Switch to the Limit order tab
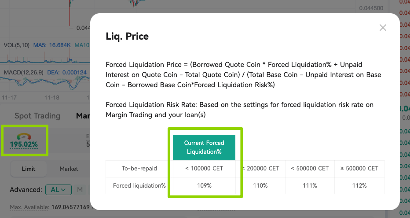This screenshot has width=410, height=218. [29, 169]
